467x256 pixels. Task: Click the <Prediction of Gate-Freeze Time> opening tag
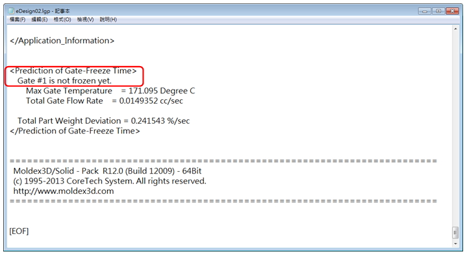tap(73, 71)
